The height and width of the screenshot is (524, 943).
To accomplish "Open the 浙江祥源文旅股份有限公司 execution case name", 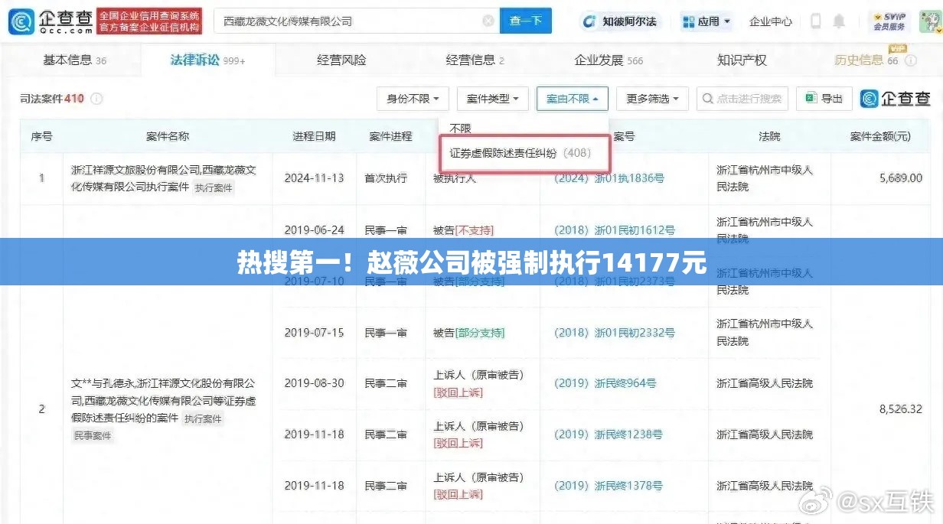I will (x=163, y=178).
